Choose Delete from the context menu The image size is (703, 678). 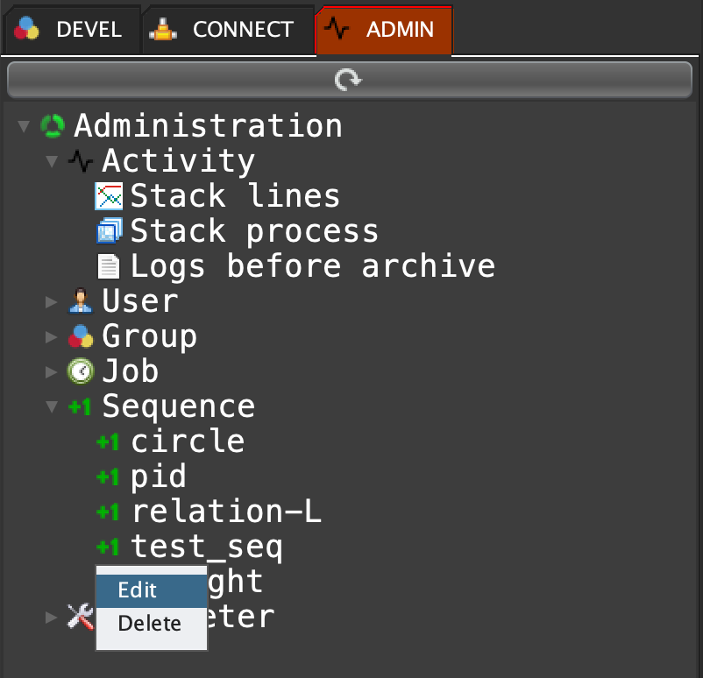coord(151,624)
